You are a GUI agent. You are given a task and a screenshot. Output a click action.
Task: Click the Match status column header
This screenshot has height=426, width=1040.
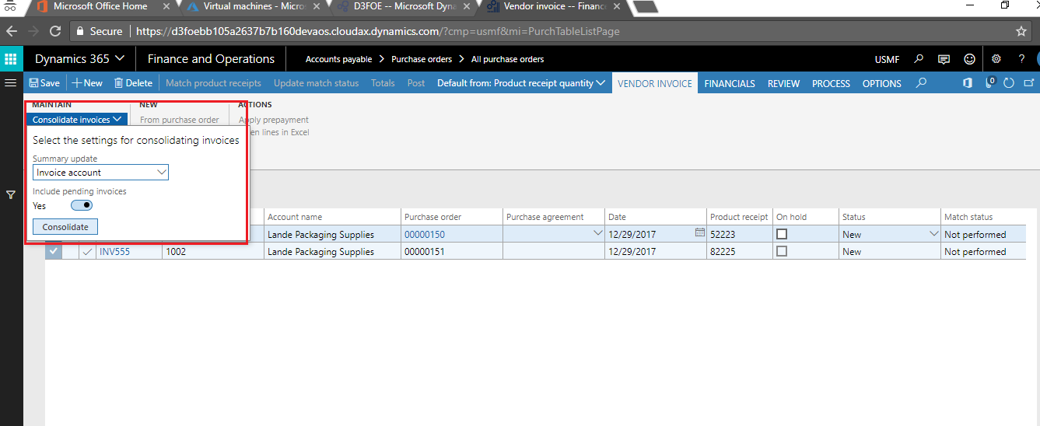[968, 217]
